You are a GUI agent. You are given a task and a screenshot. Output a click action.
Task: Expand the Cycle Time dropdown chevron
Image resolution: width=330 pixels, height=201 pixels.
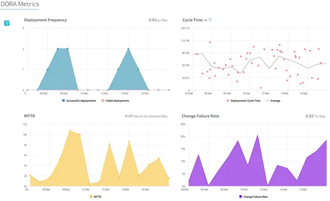(206, 20)
